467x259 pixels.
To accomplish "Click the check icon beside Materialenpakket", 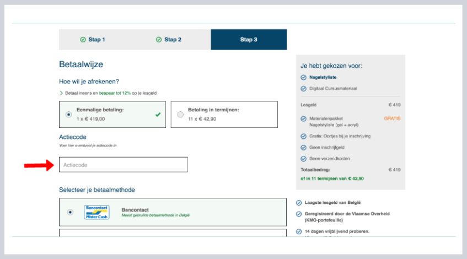I will pos(304,118).
